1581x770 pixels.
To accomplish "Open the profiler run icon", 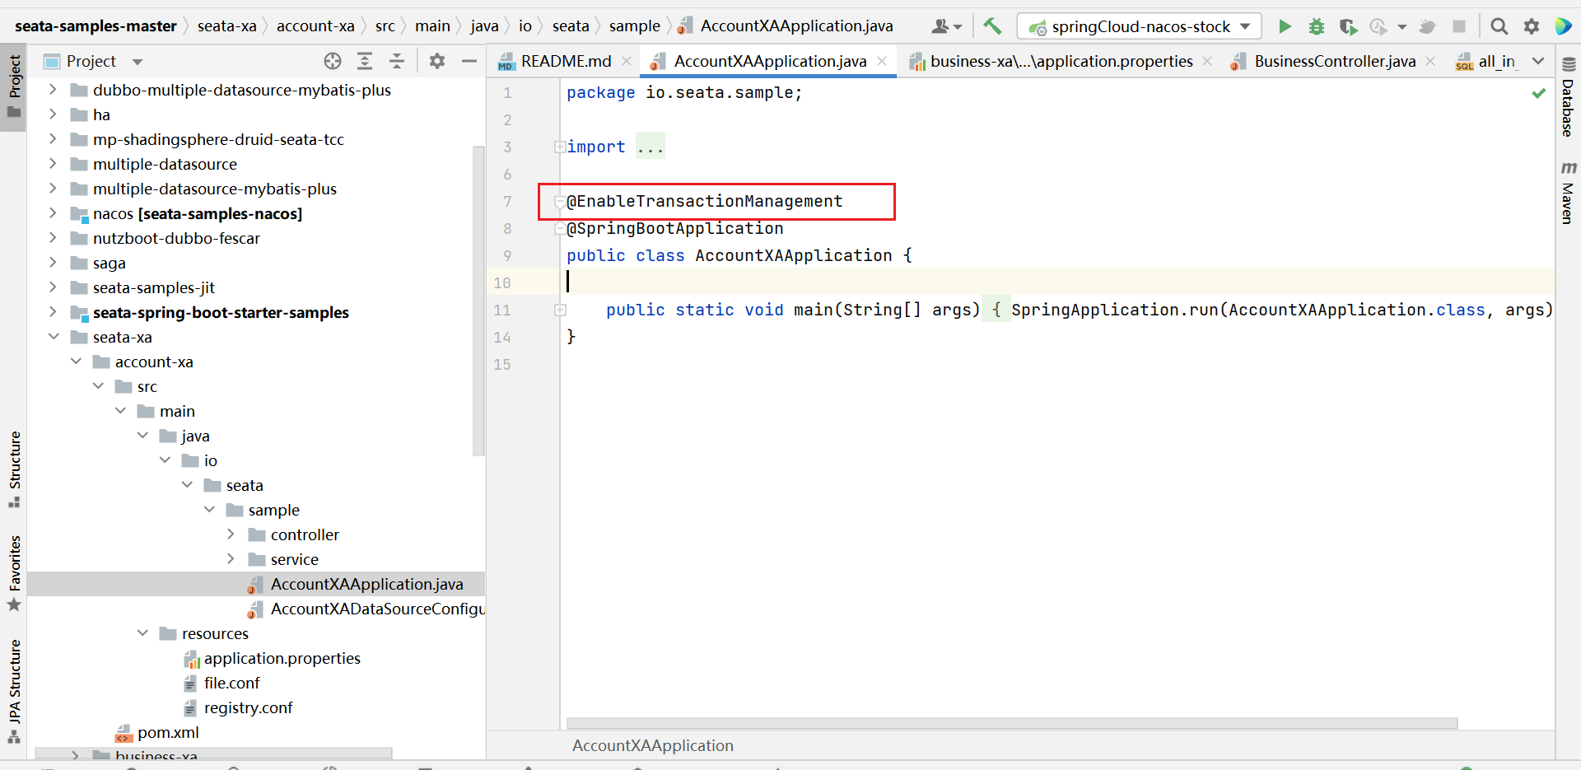I will 1379,26.
